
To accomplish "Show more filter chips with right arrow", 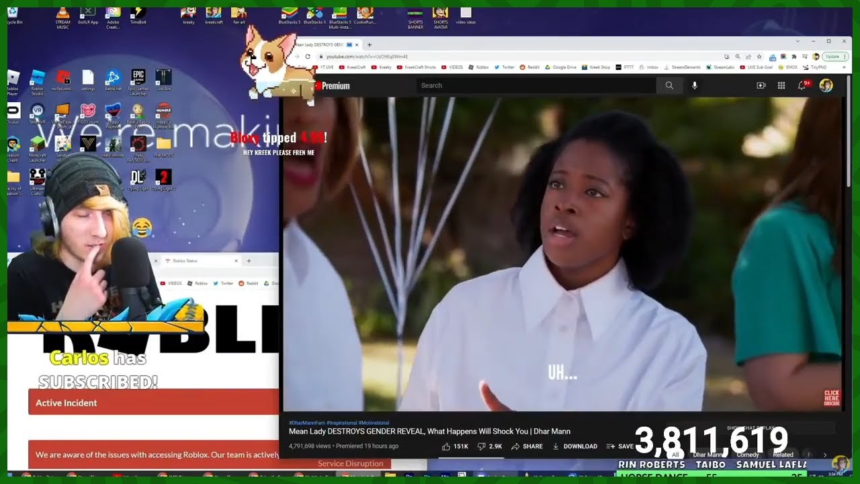I will point(824,455).
